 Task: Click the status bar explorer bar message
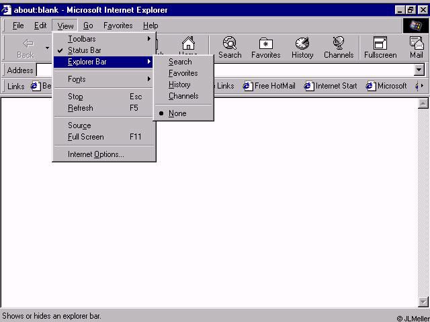click(52, 316)
